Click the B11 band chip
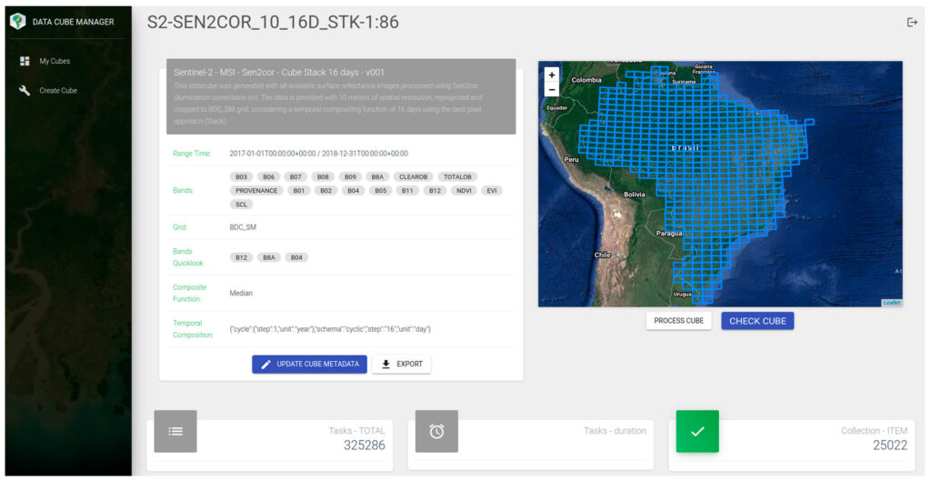The width and height of the screenshot is (931, 481). pyautogui.click(x=407, y=191)
